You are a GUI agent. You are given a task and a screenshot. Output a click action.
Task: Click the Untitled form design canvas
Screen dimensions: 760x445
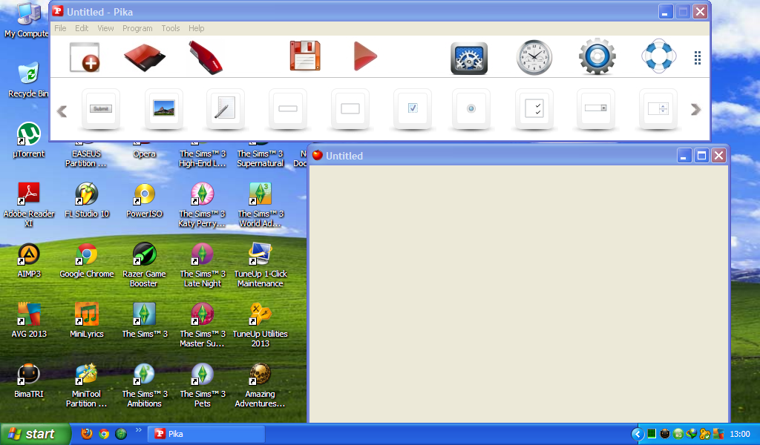click(519, 294)
